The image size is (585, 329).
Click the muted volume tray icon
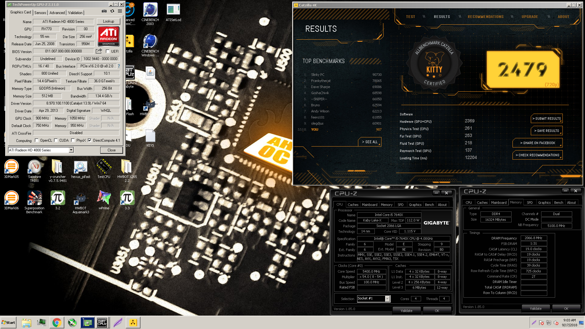556,323
